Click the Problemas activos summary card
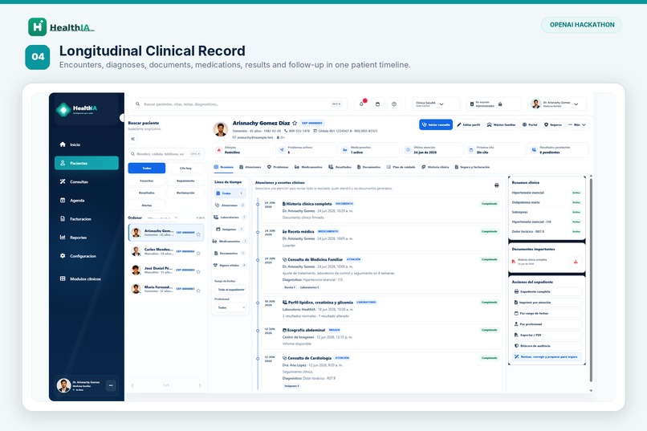The image size is (647, 431). pyautogui.click(x=305, y=150)
